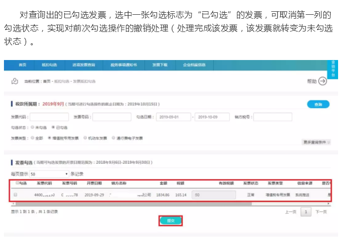Image resolution: width=345 pixels, height=244 pixels.
Task: Click the location pin icon beside 当前位置
Action: point(15,81)
